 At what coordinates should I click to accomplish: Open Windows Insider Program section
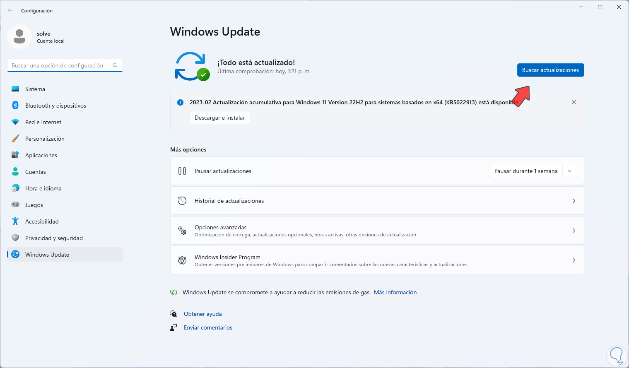point(574,260)
